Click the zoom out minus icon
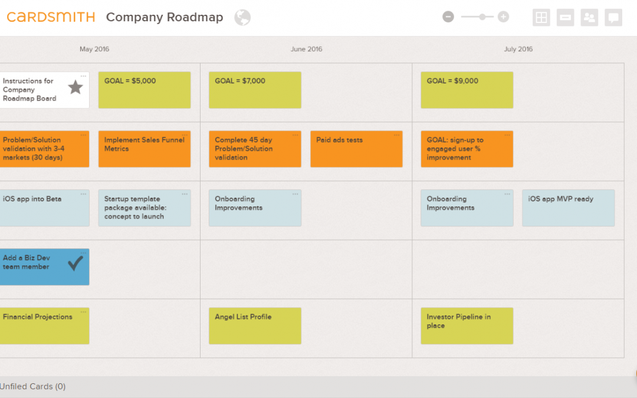 click(x=448, y=17)
